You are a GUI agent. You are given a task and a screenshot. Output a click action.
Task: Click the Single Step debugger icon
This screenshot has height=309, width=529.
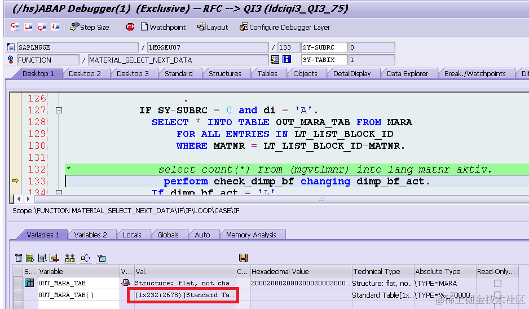click(15, 27)
